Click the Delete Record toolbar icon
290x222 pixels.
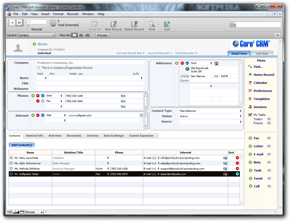point(134,24)
